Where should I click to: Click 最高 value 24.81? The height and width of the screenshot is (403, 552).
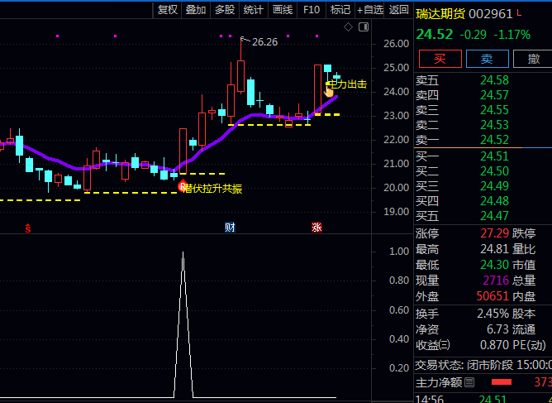(494, 249)
